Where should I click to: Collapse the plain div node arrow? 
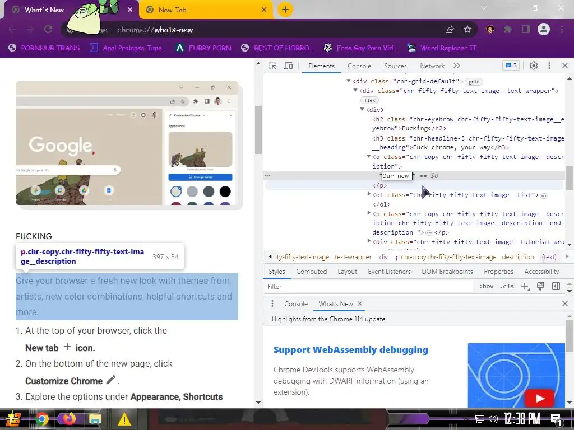pyautogui.click(x=362, y=109)
